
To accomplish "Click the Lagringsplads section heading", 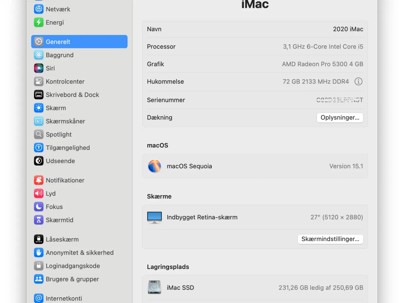I will click(x=168, y=267).
